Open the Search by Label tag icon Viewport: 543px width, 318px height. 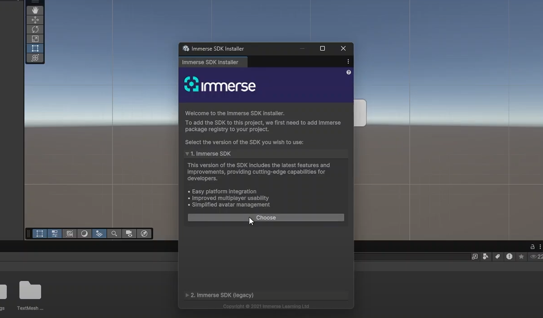tap(497, 256)
